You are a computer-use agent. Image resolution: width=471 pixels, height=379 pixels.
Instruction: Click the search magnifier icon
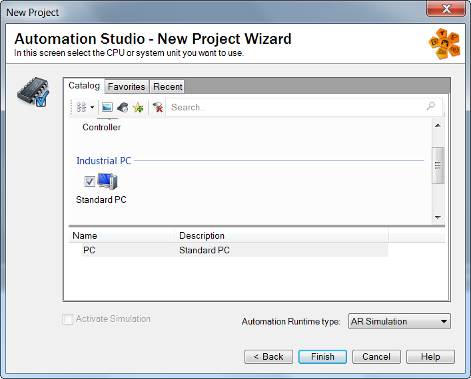click(431, 106)
